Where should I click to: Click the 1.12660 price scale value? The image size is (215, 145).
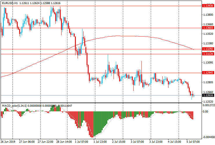point(208,92)
